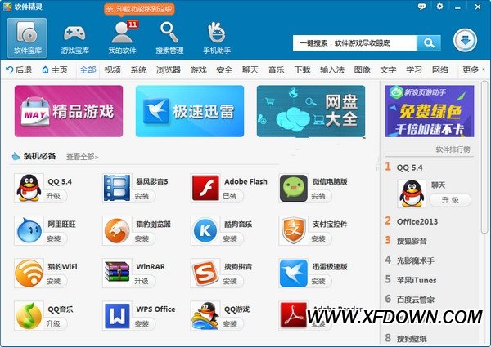Select the 全部 category tab
The image size is (491, 347).
point(88,69)
